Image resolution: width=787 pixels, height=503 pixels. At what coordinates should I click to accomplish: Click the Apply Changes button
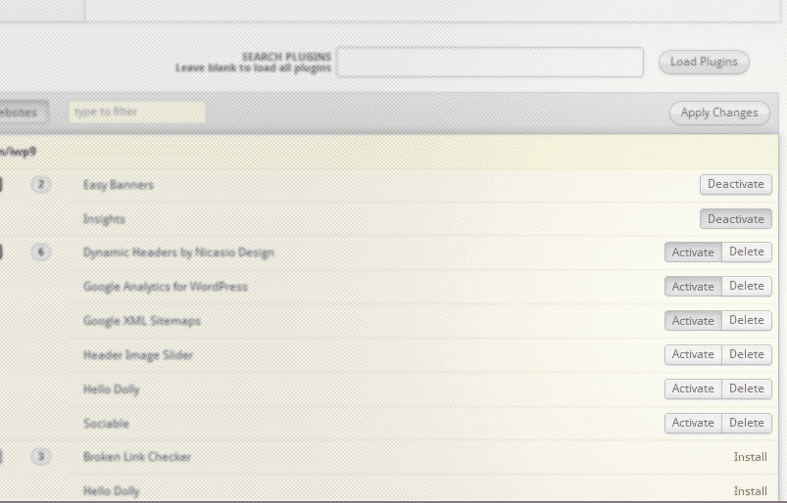click(718, 113)
